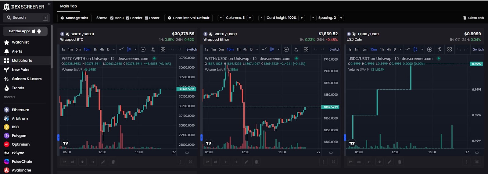This screenshot has width=488, height=174.
Task: Edit the WETH/USDC card with pencil icon
Action: tap(246, 162)
